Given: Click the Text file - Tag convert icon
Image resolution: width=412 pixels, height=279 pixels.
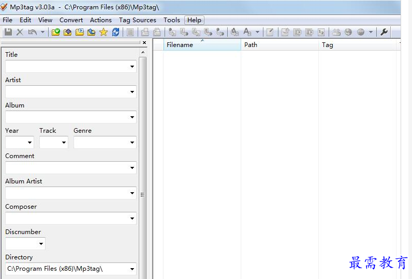Looking at the screenshot, I should (x=208, y=32).
